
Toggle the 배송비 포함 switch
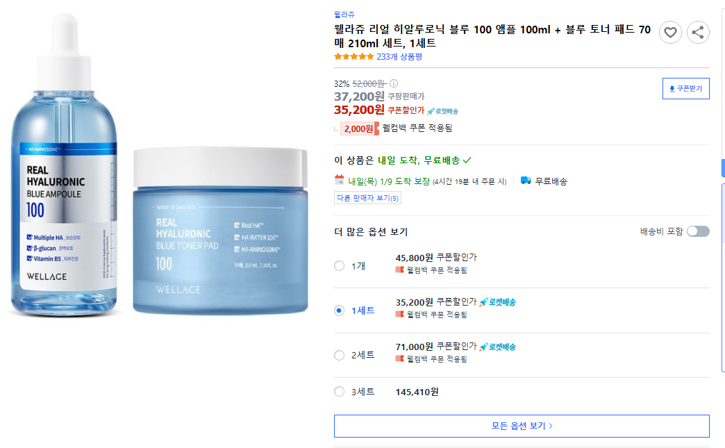(x=698, y=231)
